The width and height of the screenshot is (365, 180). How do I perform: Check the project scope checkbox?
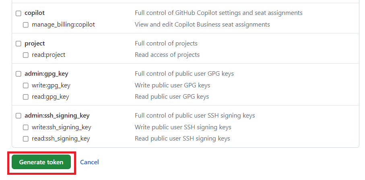point(19,43)
